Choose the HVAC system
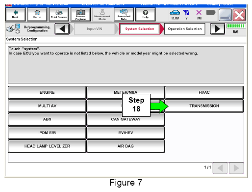The height and width of the screenshot is (192, 252). pos(204,92)
